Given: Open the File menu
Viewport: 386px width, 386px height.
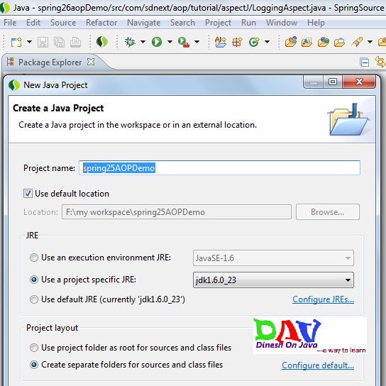Looking at the screenshot, I should 10,23.
